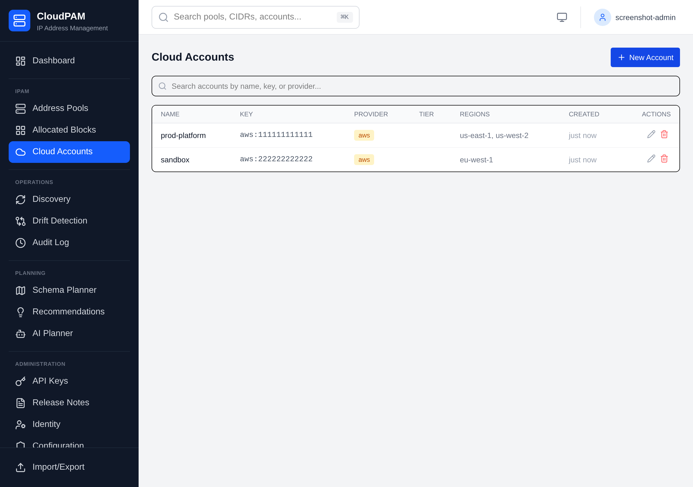The height and width of the screenshot is (487, 693).
Task: Edit the sandbox account with pencil icon
Action: coord(651,159)
